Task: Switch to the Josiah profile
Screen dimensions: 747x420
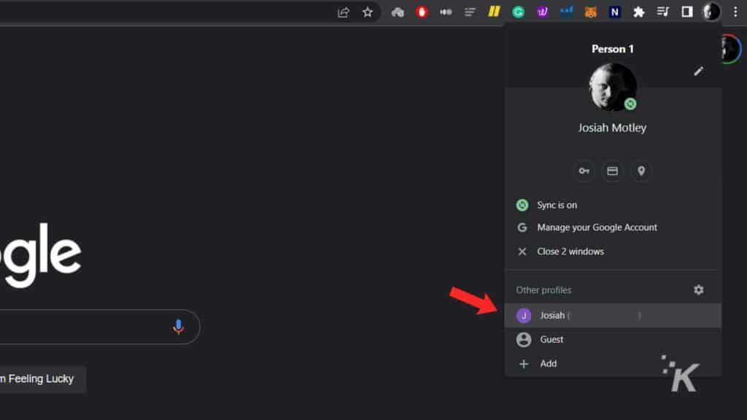Action: (613, 316)
